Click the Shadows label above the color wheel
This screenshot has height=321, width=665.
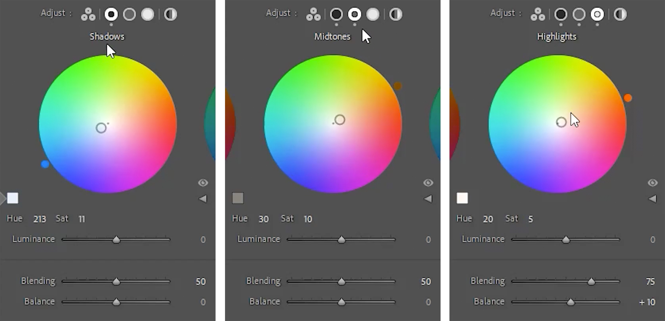tap(107, 36)
